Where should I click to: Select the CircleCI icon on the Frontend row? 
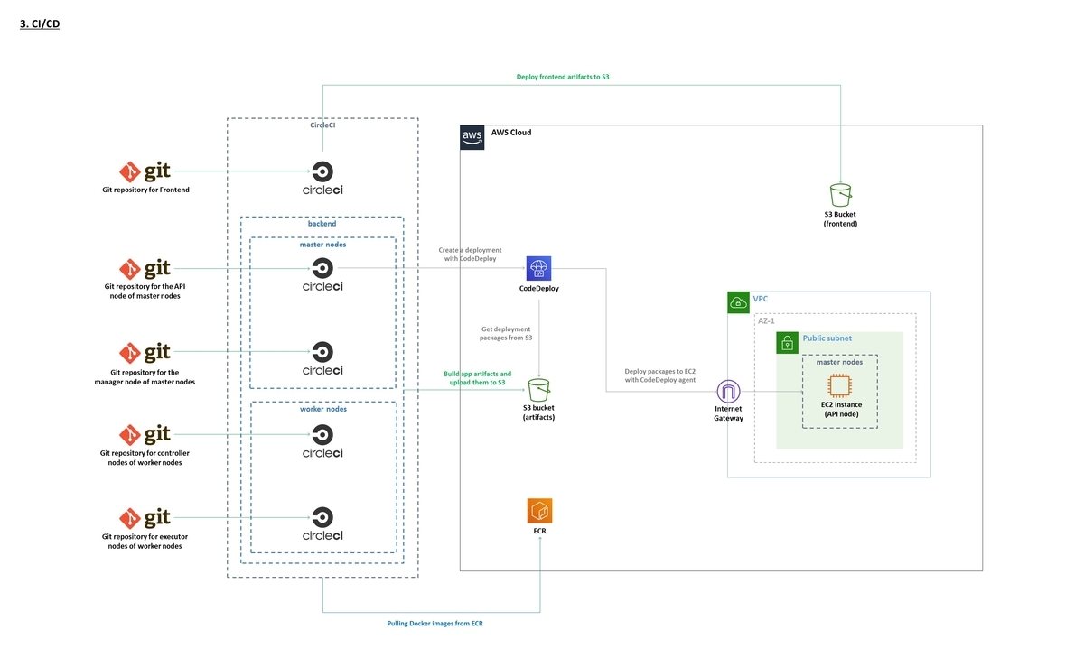322,179
